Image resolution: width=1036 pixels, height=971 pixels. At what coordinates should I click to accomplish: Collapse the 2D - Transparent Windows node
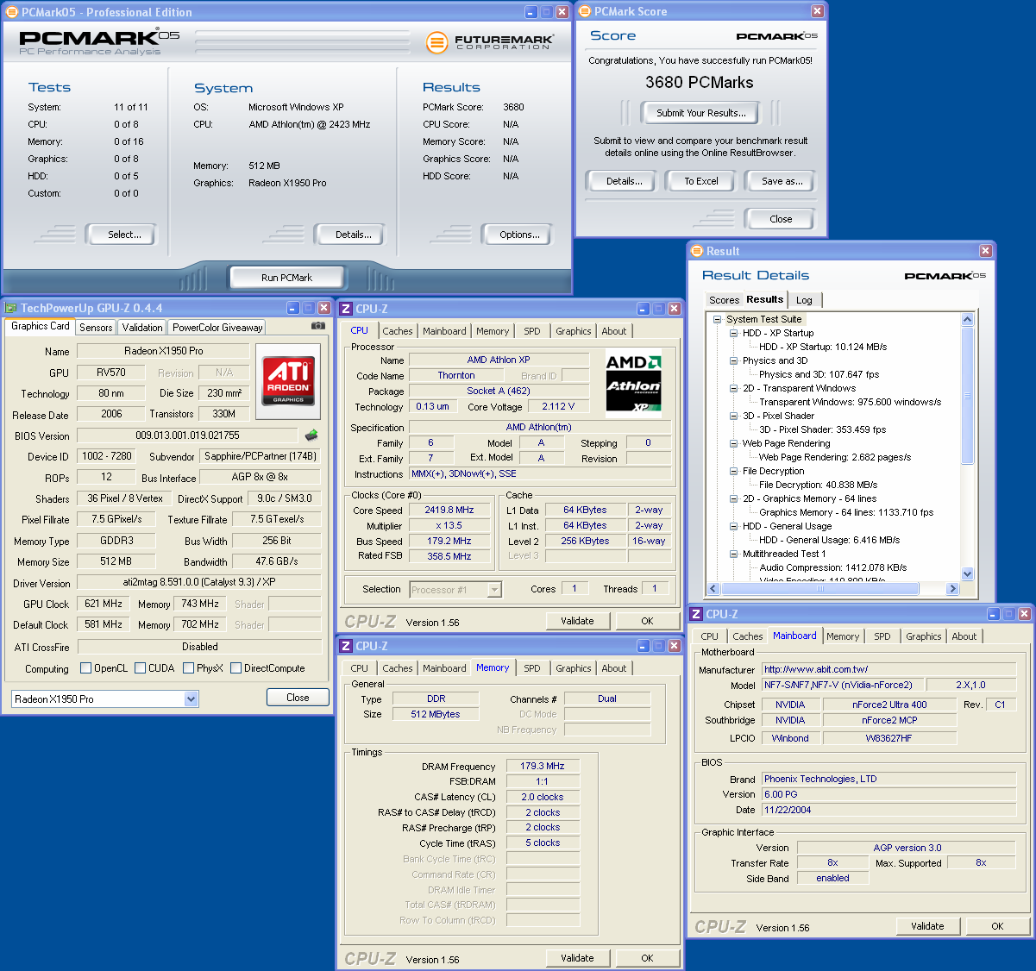pyautogui.click(x=733, y=388)
